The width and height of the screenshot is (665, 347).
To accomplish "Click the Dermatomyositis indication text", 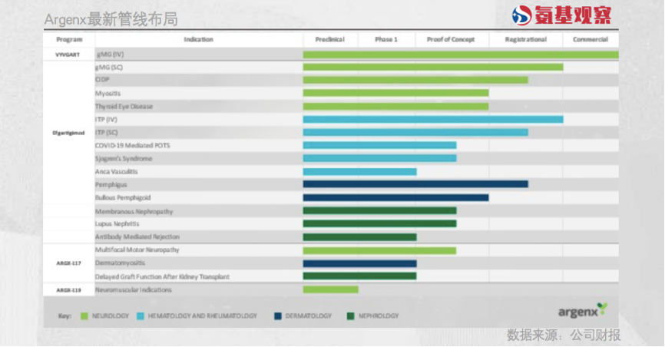I will pos(120,263).
